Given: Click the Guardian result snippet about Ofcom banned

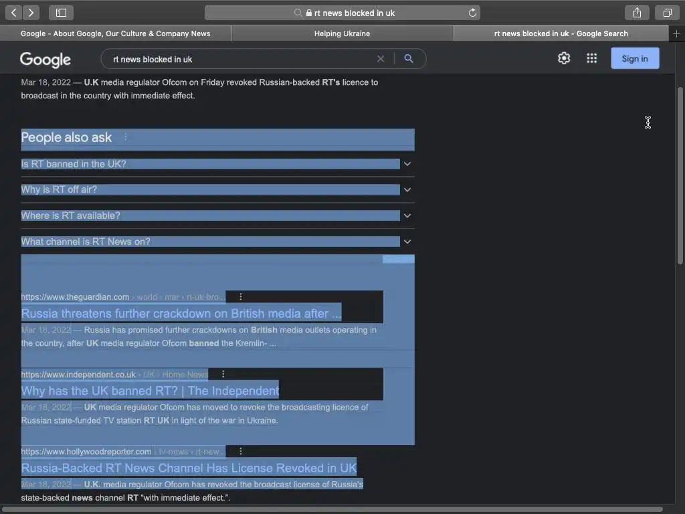Looking at the screenshot, I should pyautogui.click(x=199, y=337).
